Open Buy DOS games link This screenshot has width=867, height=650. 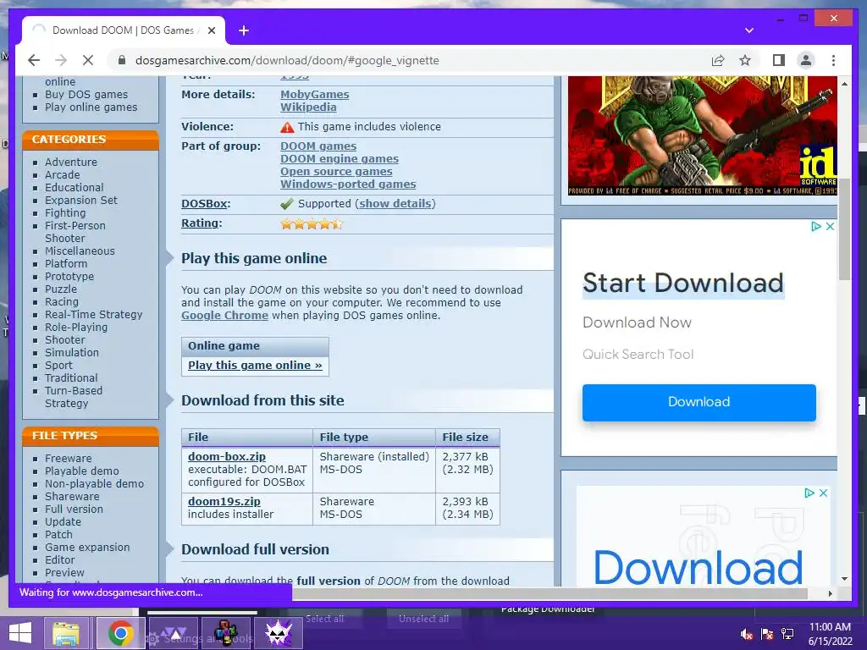click(x=86, y=95)
